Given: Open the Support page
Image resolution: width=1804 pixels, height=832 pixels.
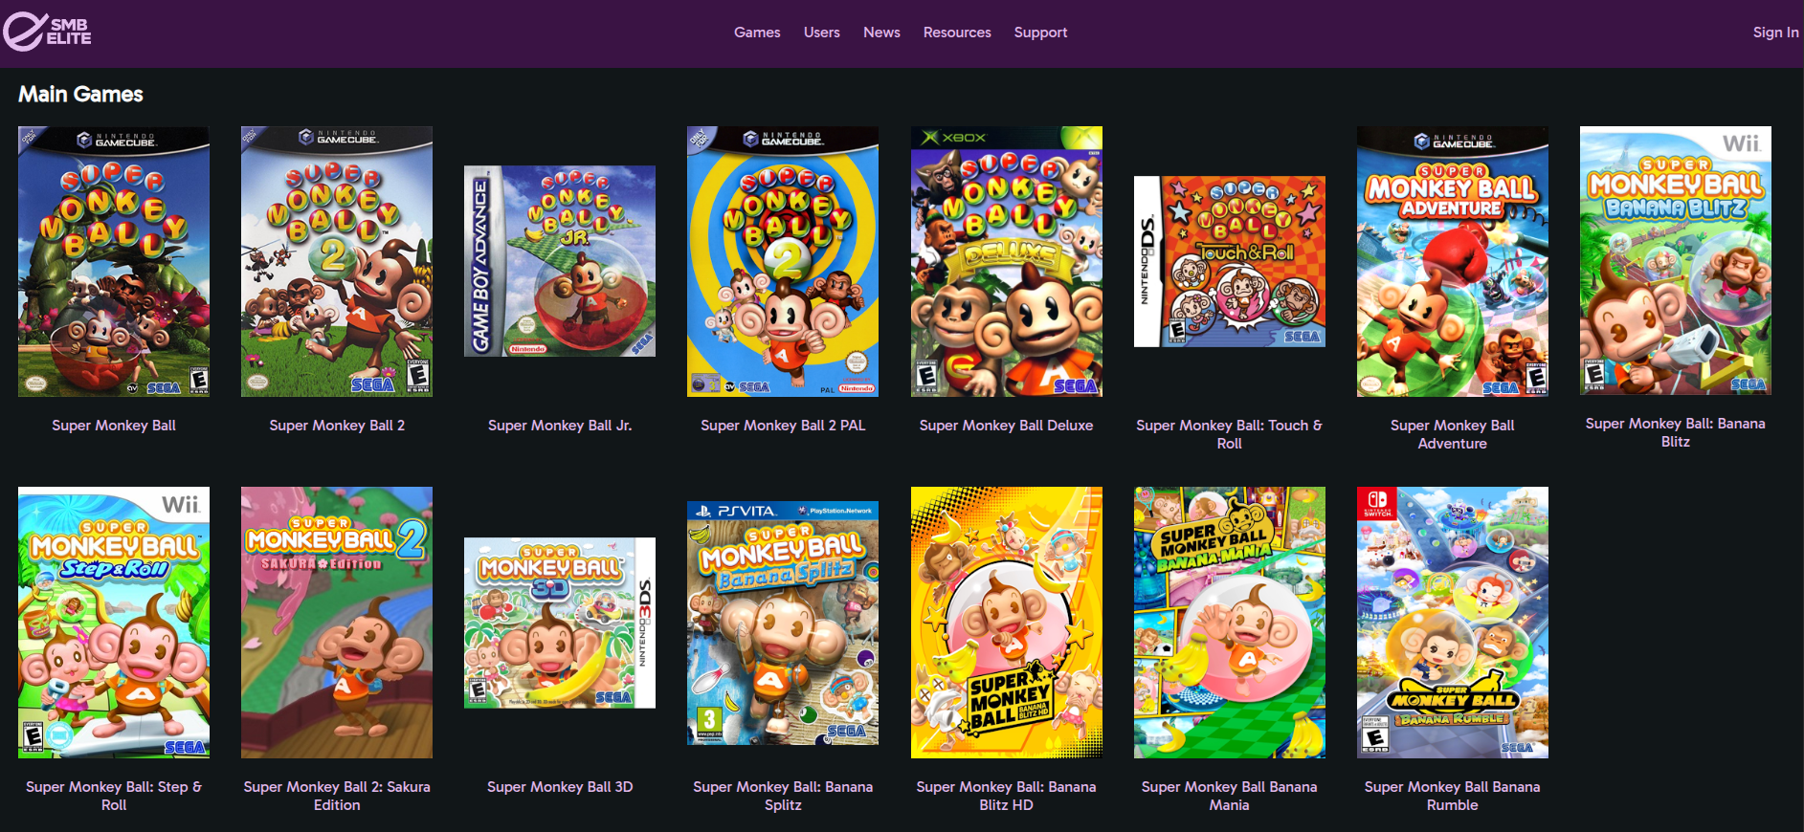Looking at the screenshot, I should pos(1040,33).
